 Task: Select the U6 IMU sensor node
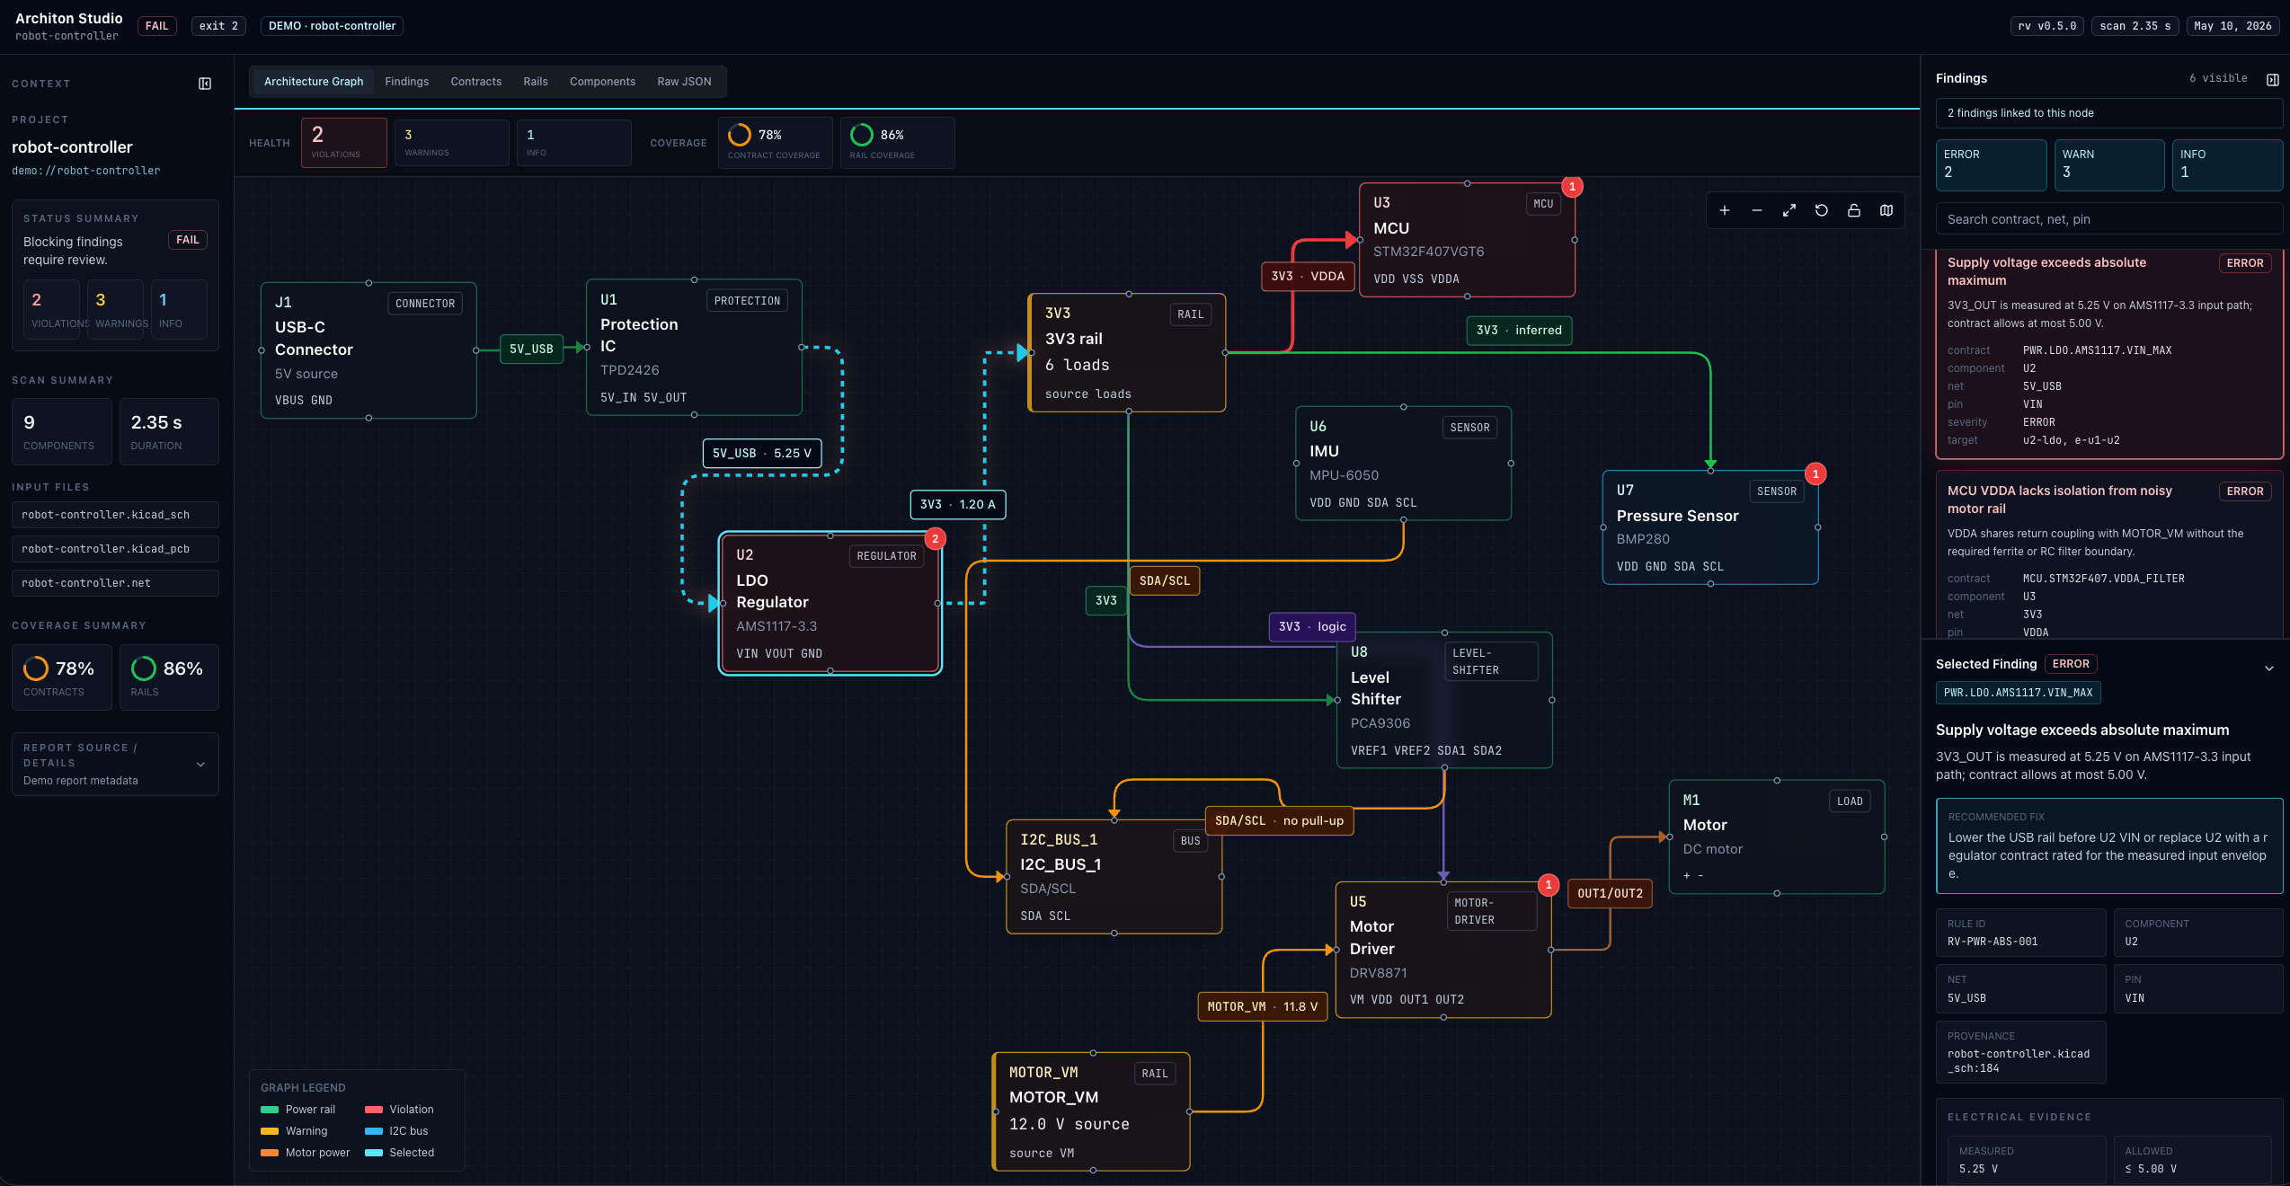[1403, 464]
